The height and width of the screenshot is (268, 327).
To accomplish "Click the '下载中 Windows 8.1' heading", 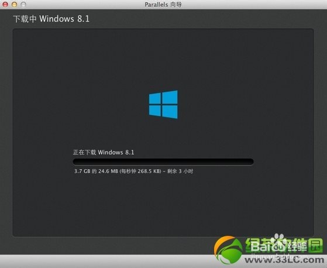I will [x=51, y=19].
